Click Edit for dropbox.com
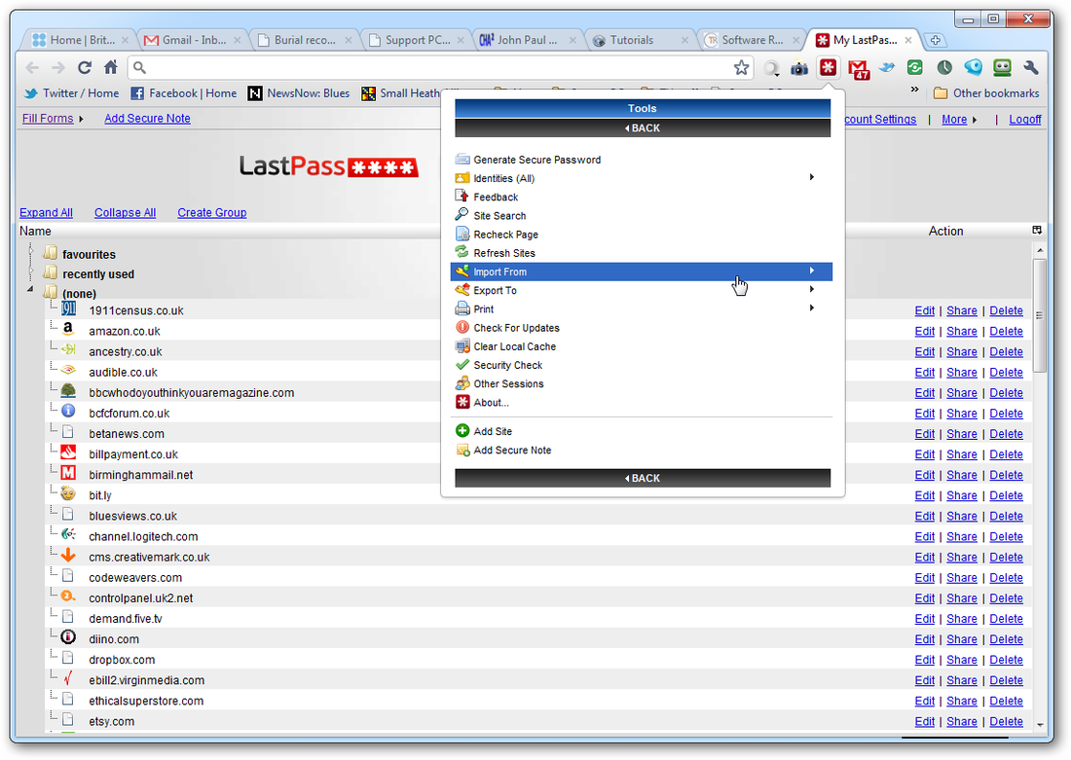The width and height of the screenshot is (1071, 760). tap(924, 660)
